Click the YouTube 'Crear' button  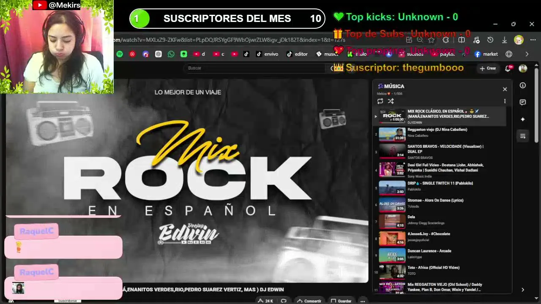[x=488, y=68]
